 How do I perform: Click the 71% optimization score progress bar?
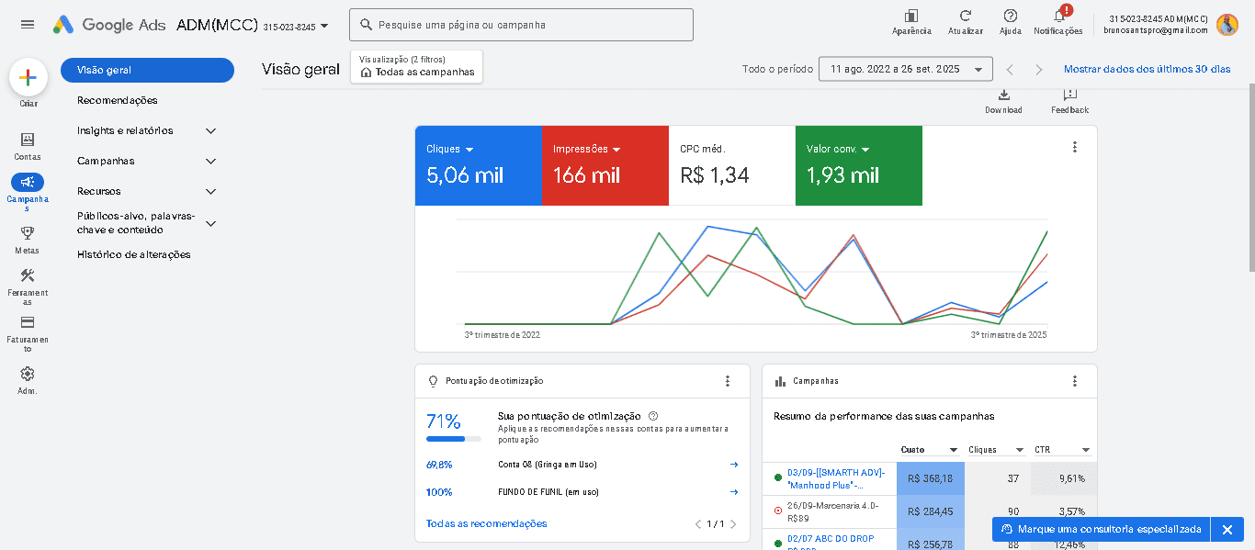click(453, 439)
